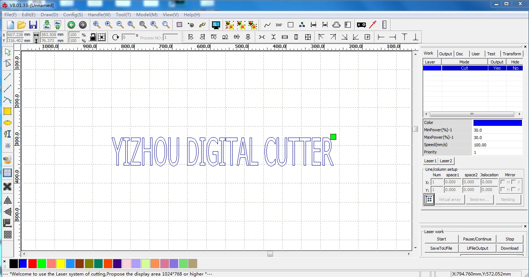Click the Pause/Continue button
The width and height of the screenshot is (529, 277).
[477, 239]
